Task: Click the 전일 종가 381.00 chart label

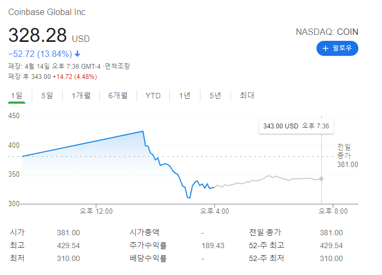Action: tap(348, 156)
